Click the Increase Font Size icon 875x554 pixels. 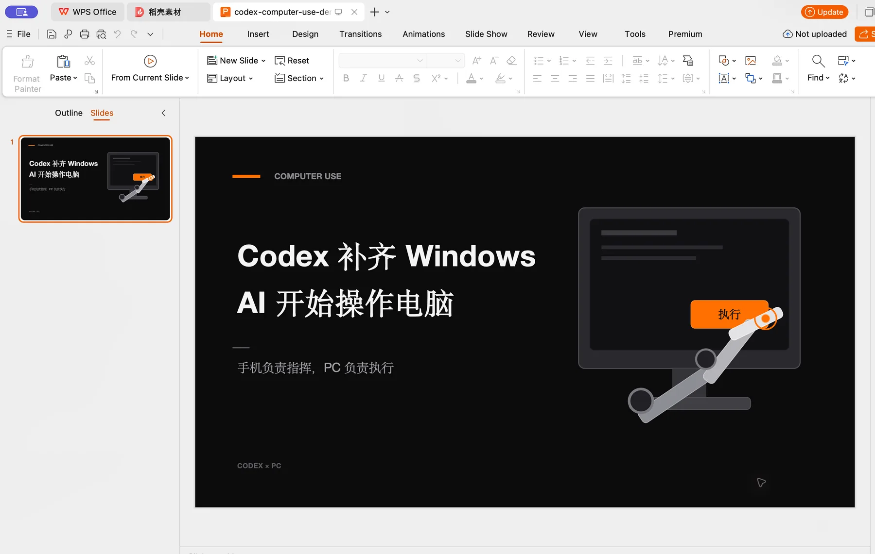(477, 61)
